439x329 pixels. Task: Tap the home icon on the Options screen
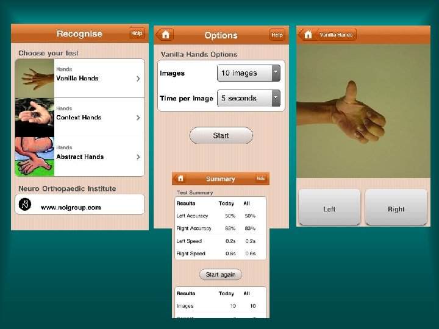[165, 35]
